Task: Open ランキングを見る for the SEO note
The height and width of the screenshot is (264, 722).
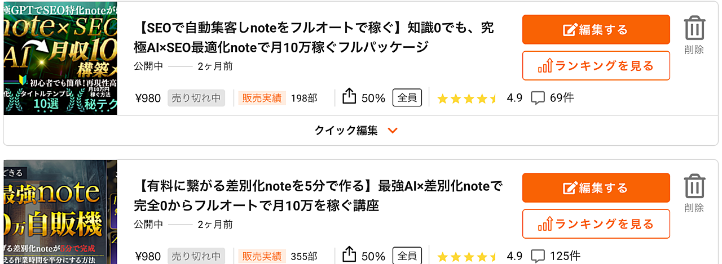Action: click(x=596, y=66)
